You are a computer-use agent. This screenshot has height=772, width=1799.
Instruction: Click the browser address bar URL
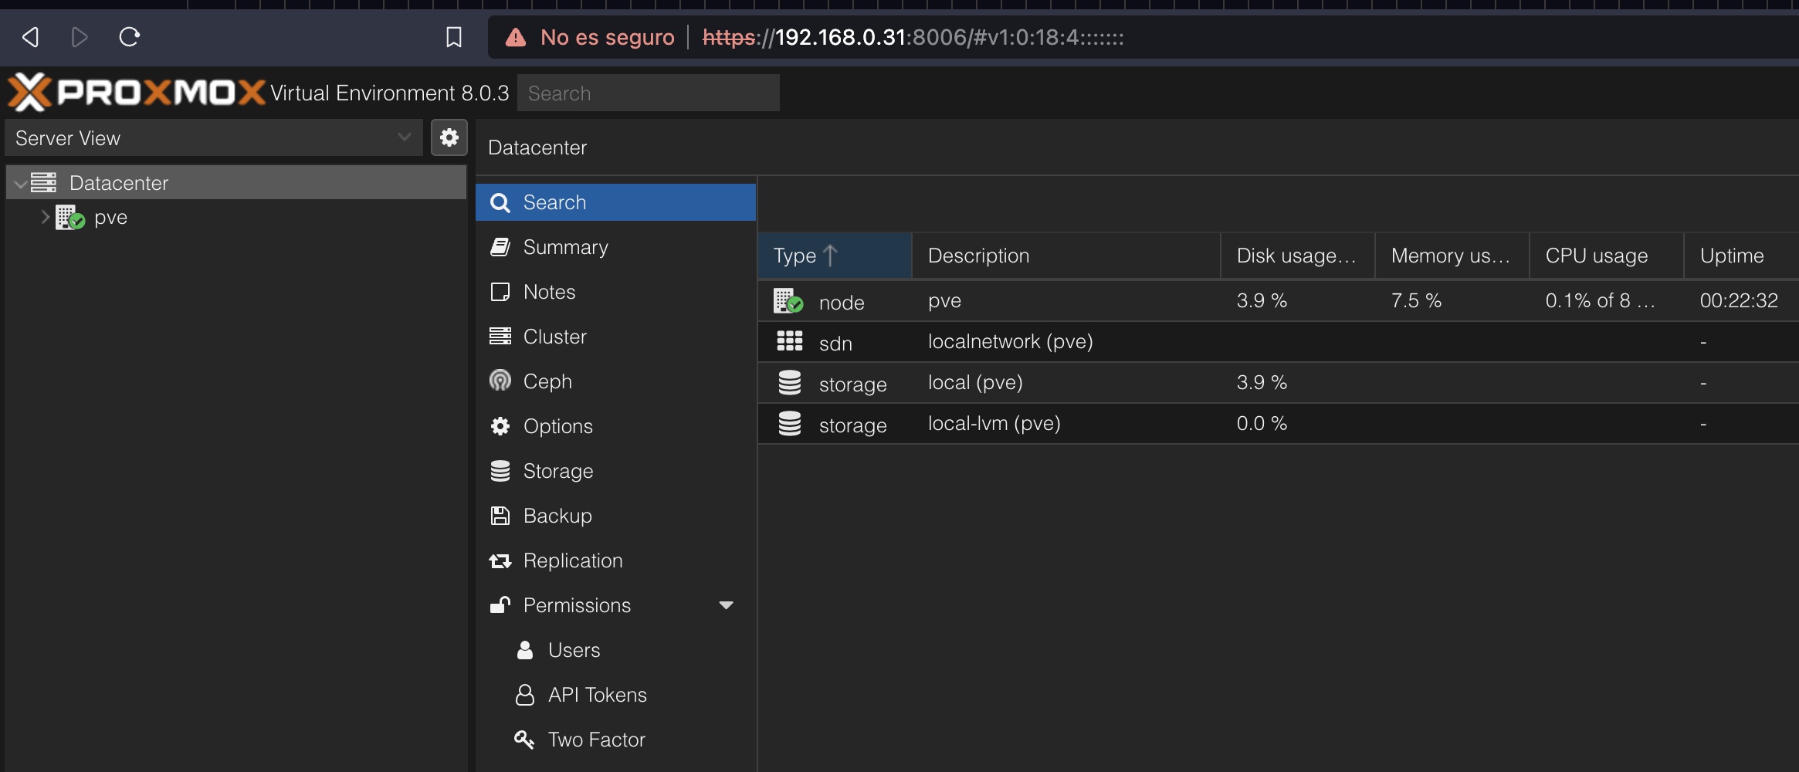(x=913, y=37)
